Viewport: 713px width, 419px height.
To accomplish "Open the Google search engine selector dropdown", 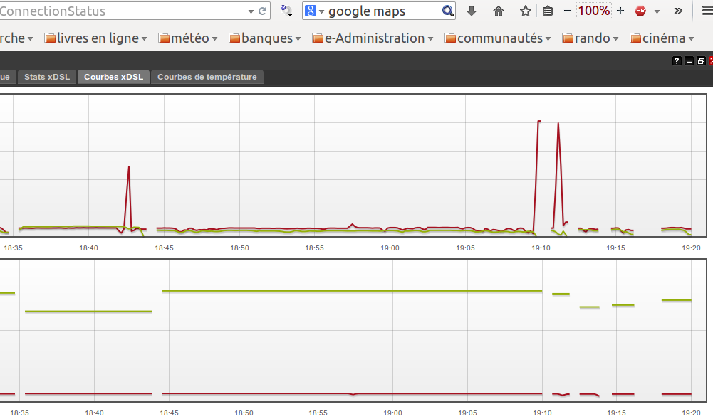I will 314,11.
